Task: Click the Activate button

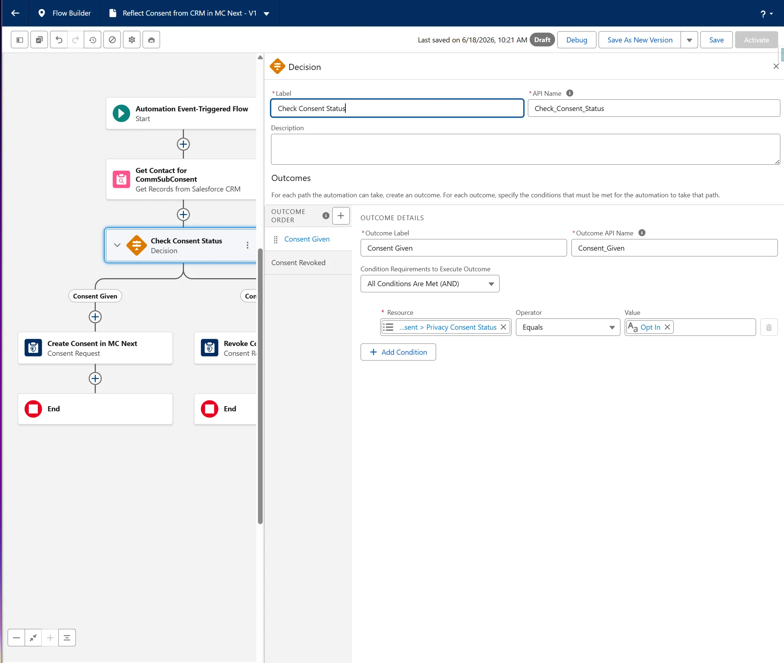Action: coord(756,40)
